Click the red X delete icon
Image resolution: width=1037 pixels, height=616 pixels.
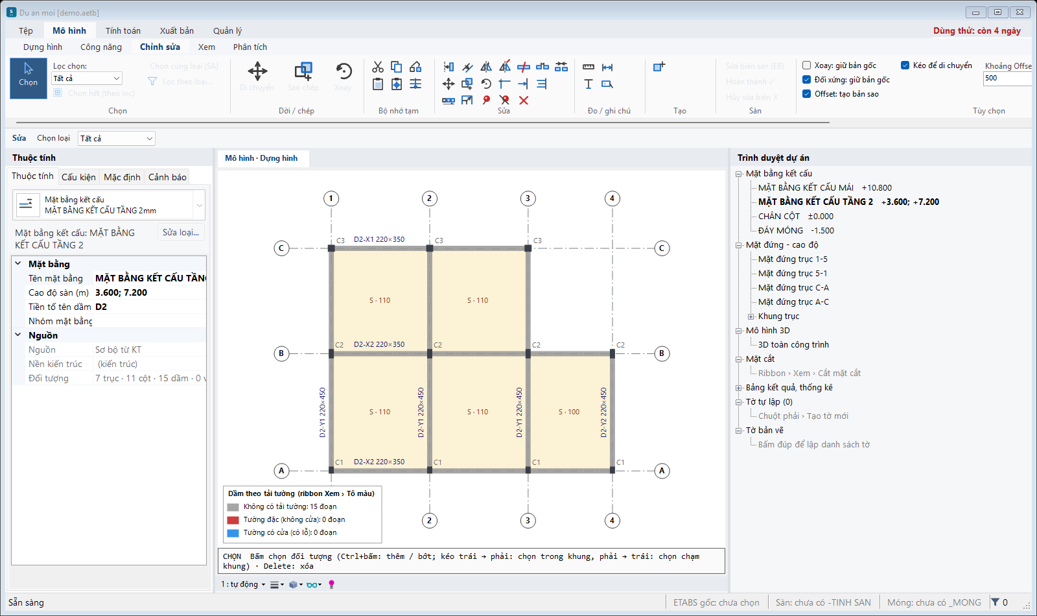click(x=524, y=101)
